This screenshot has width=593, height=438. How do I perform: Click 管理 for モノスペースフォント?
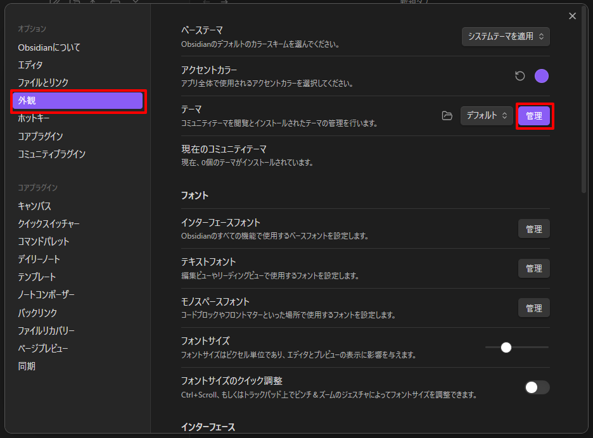click(534, 308)
